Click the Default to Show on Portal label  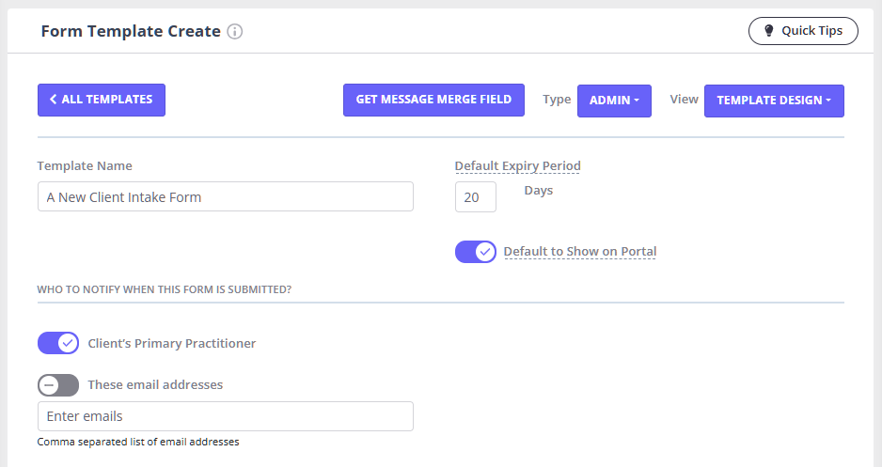click(x=580, y=252)
